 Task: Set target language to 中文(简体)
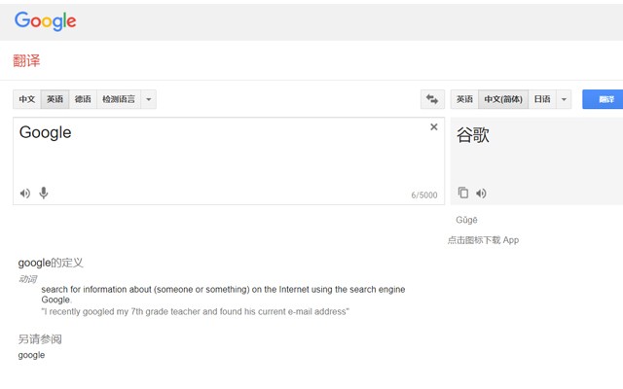click(503, 99)
